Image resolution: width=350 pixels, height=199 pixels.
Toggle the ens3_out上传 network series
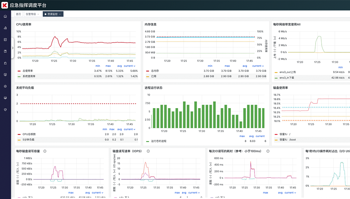pyautogui.click(x=288, y=72)
